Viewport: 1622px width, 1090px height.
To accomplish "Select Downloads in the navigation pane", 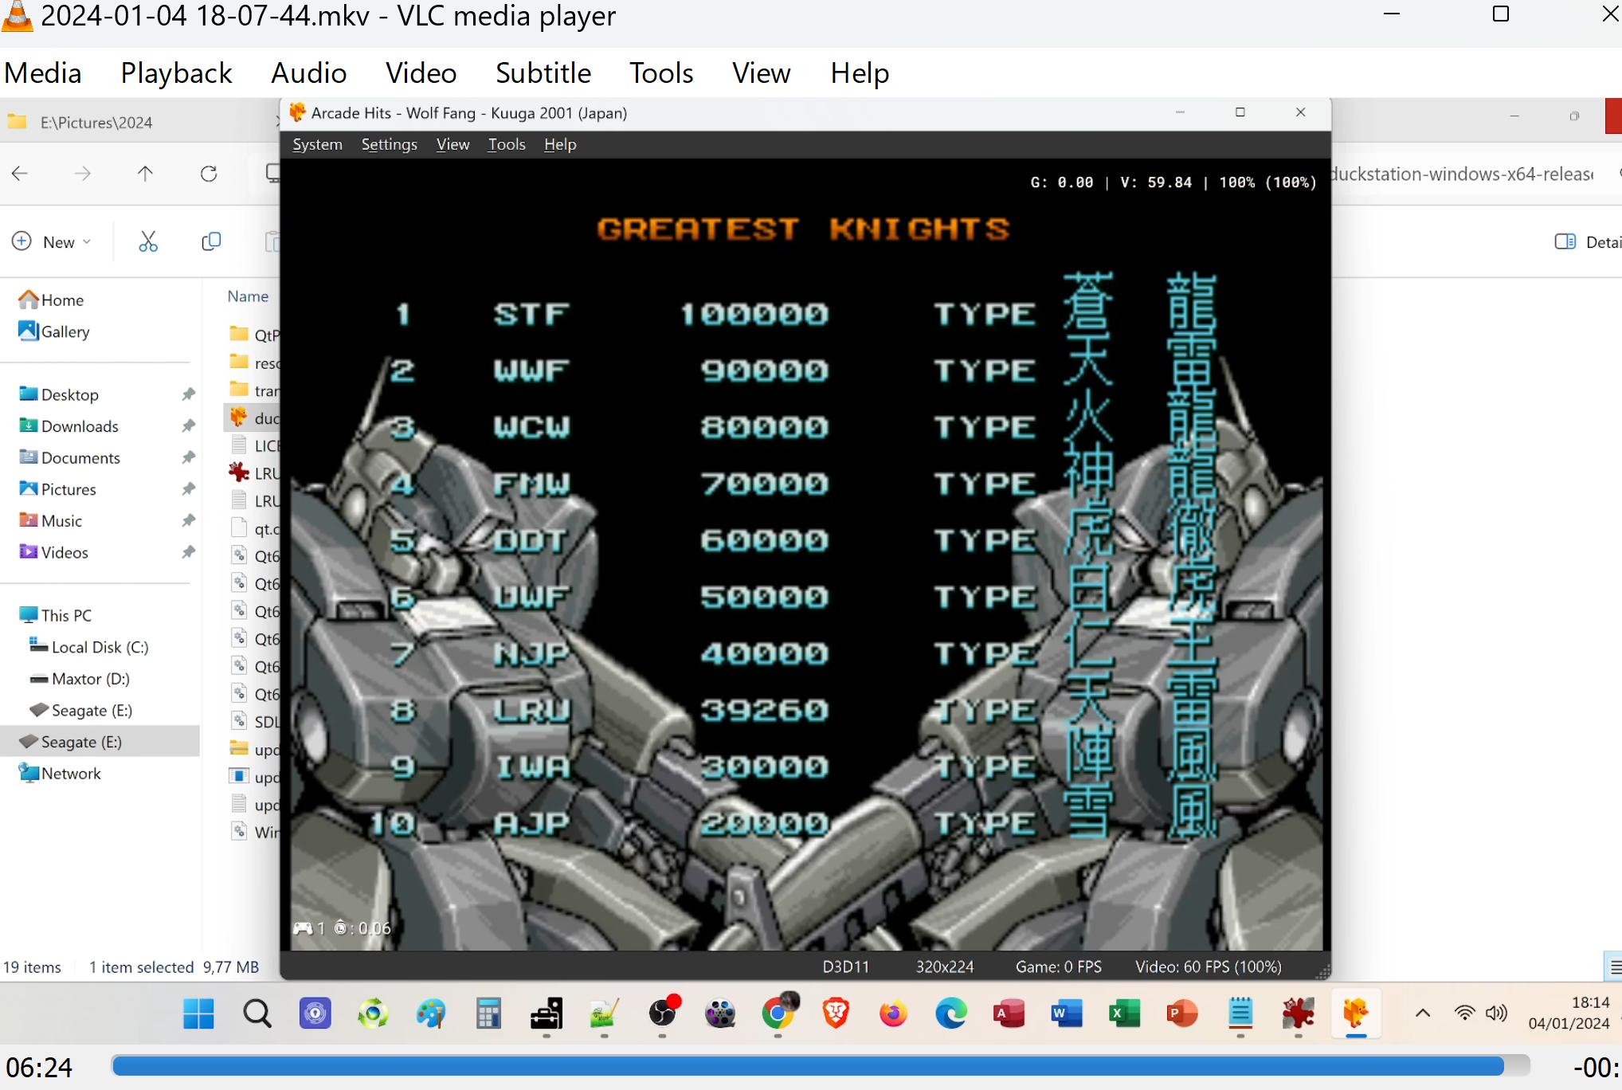I will coord(79,426).
